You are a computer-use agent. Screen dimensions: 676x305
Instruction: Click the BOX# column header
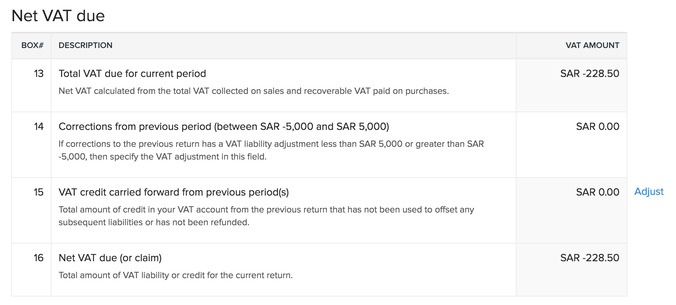click(32, 46)
